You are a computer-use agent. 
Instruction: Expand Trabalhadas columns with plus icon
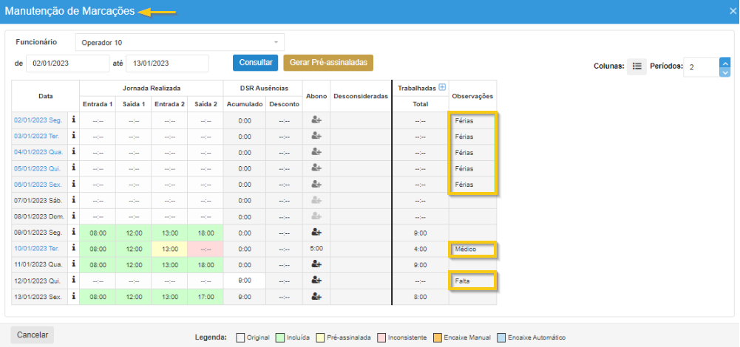point(442,87)
